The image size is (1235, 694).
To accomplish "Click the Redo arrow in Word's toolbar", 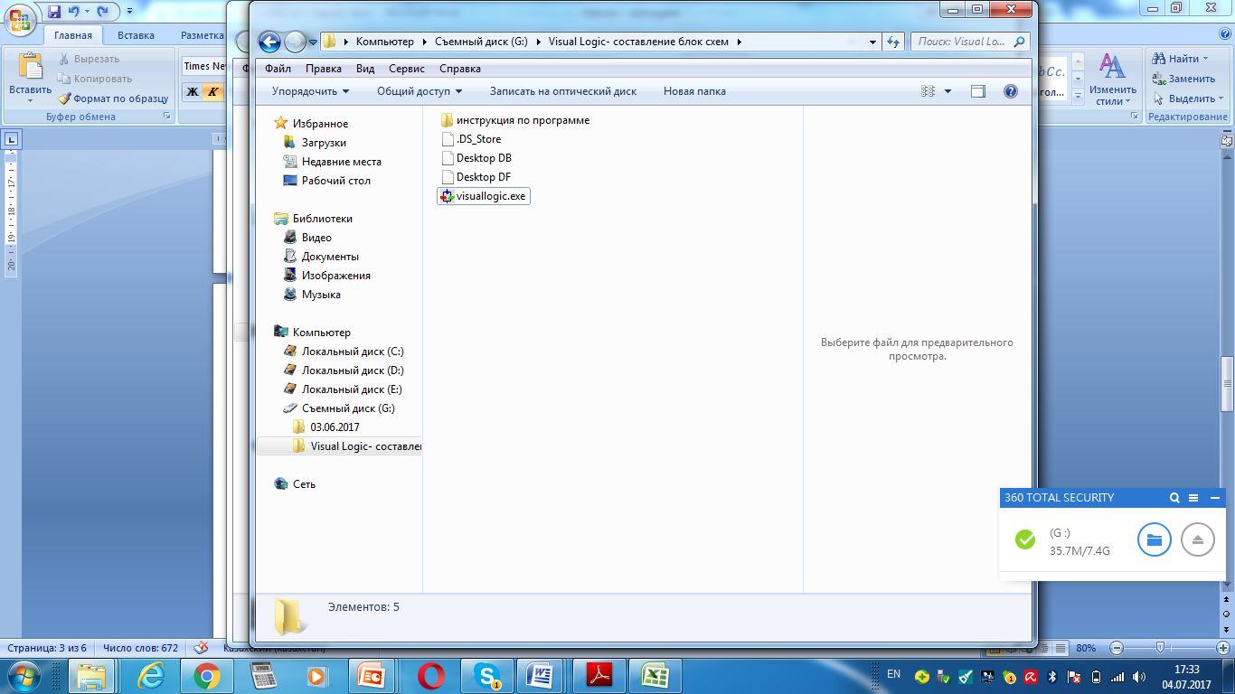I will click(x=102, y=12).
